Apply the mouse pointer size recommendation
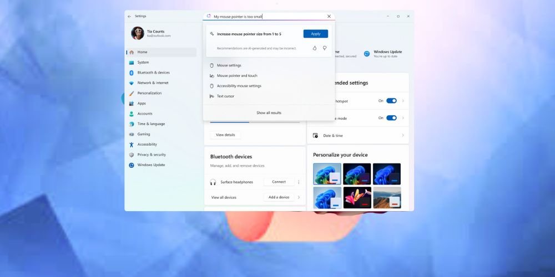The width and height of the screenshot is (555, 277). pyautogui.click(x=315, y=34)
